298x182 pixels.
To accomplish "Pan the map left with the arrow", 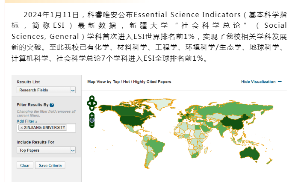I will [x=89, y=103].
